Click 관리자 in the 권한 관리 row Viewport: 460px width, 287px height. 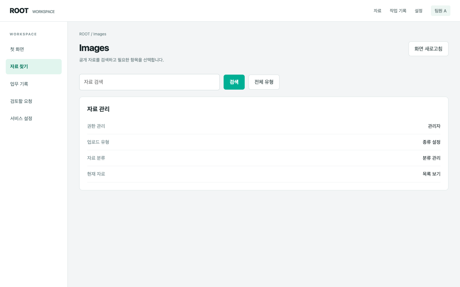pos(434,126)
